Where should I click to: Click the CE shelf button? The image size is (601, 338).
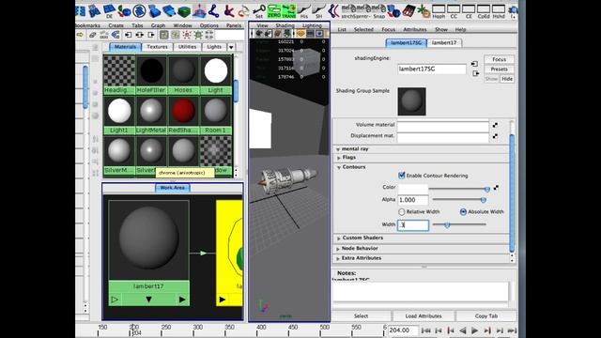tap(469, 10)
